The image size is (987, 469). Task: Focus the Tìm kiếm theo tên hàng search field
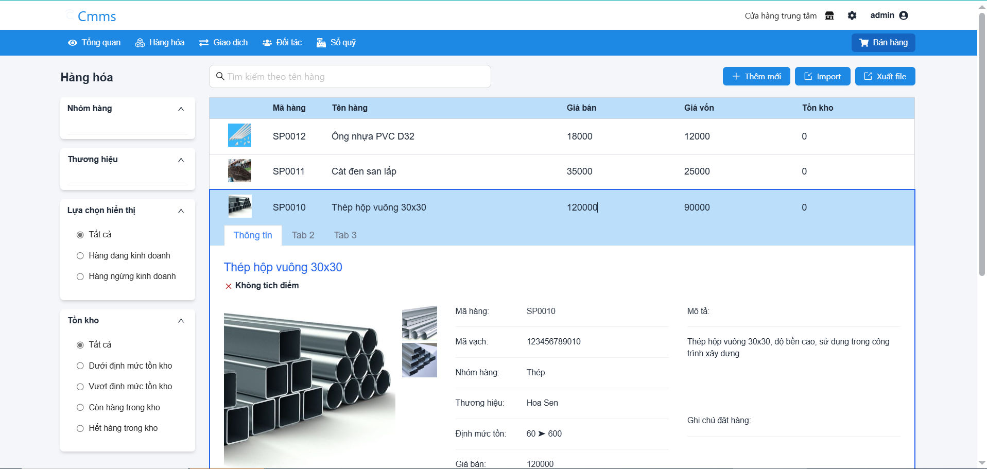[x=350, y=77]
